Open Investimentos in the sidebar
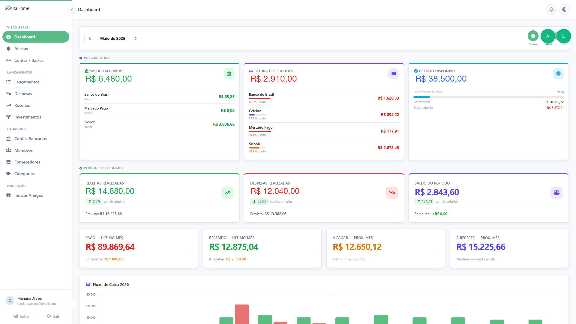This screenshot has height=324, width=576. [36, 117]
